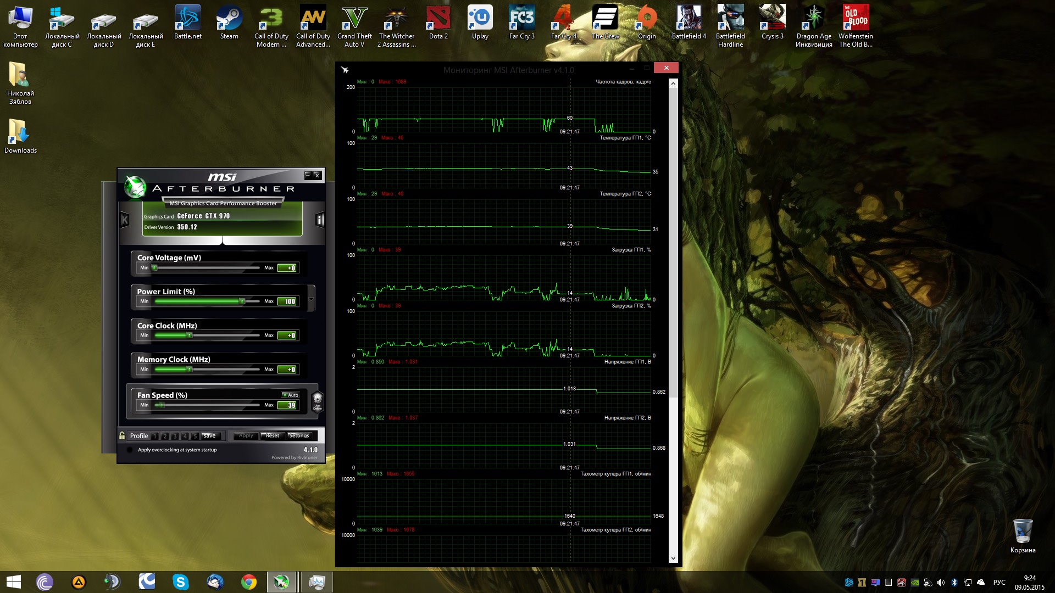This screenshot has height=593, width=1055.
Task: Open Skype from the taskbar
Action: point(180,581)
